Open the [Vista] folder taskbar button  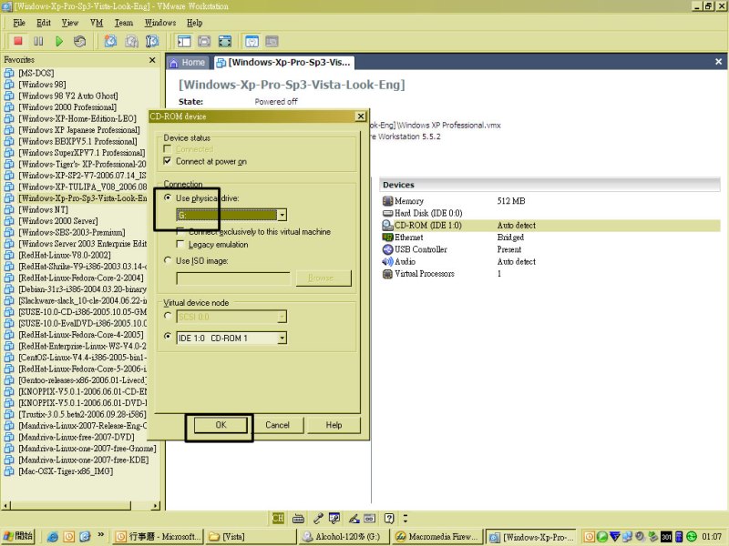click(252, 536)
